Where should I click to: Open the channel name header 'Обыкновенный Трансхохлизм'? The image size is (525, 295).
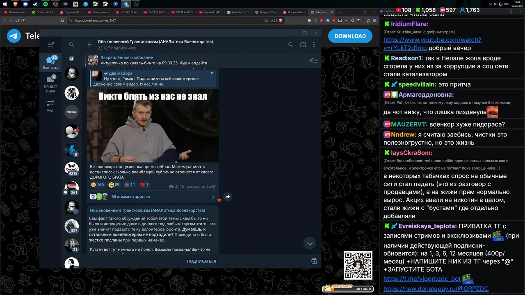(155, 42)
